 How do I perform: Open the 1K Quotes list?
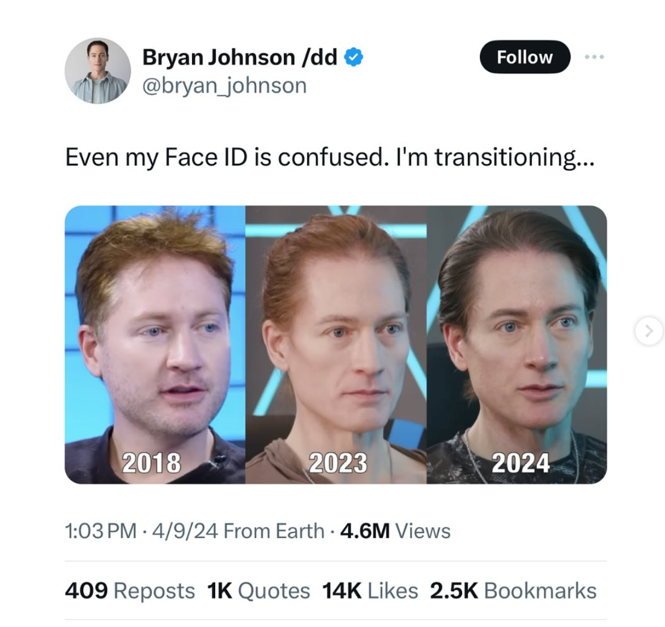259,591
